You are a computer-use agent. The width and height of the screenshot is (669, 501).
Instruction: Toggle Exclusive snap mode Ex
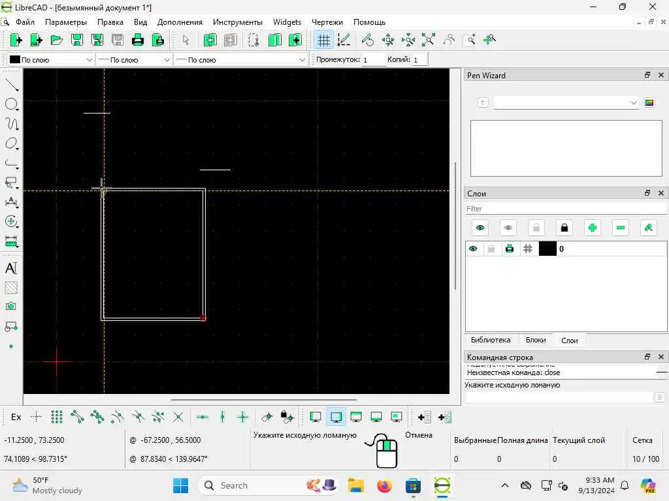point(16,417)
